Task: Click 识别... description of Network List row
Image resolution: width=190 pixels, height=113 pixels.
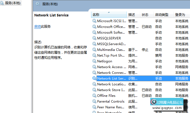Action: tap(133, 79)
